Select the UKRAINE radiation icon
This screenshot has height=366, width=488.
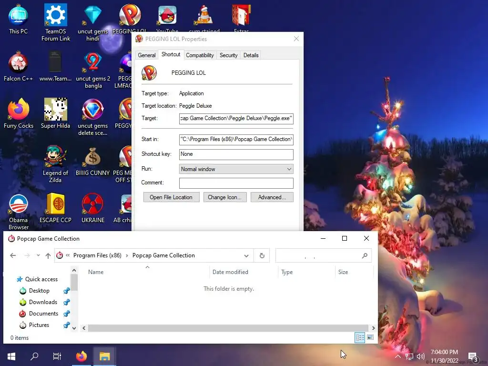click(x=93, y=208)
